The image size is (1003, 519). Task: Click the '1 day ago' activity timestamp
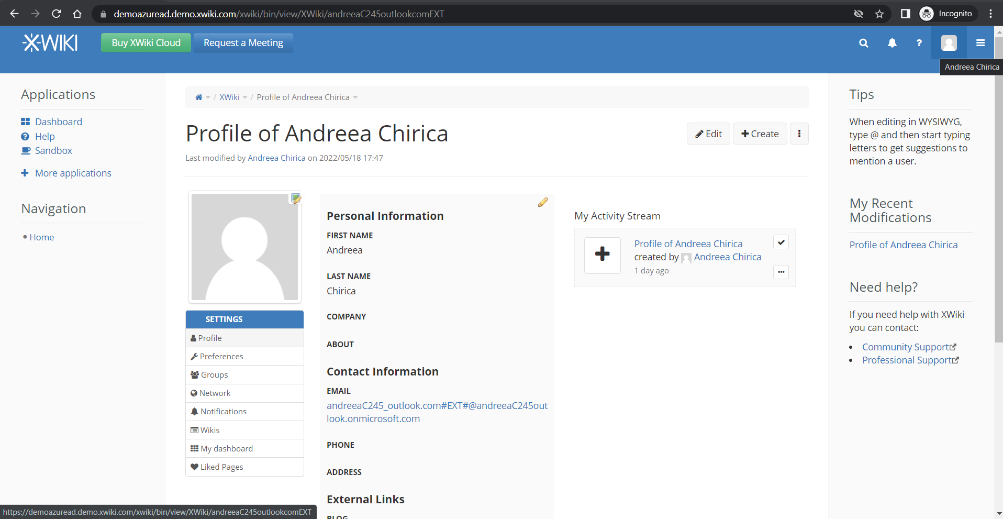(651, 271)
